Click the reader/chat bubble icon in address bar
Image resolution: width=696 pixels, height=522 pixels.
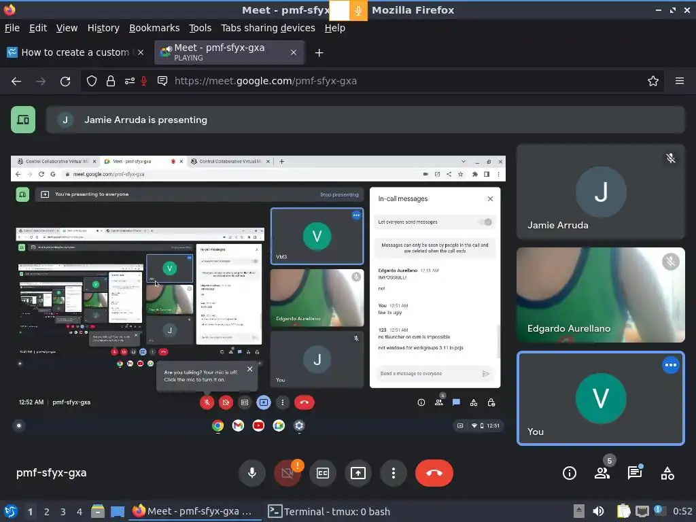point(162,82)
